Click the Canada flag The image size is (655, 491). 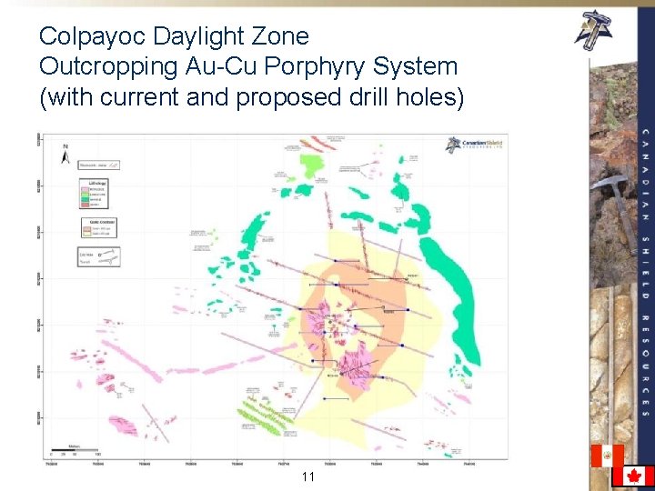pyautogui.click(x=633, y=477)
